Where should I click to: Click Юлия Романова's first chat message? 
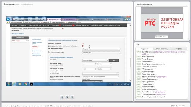pos(164,53)
